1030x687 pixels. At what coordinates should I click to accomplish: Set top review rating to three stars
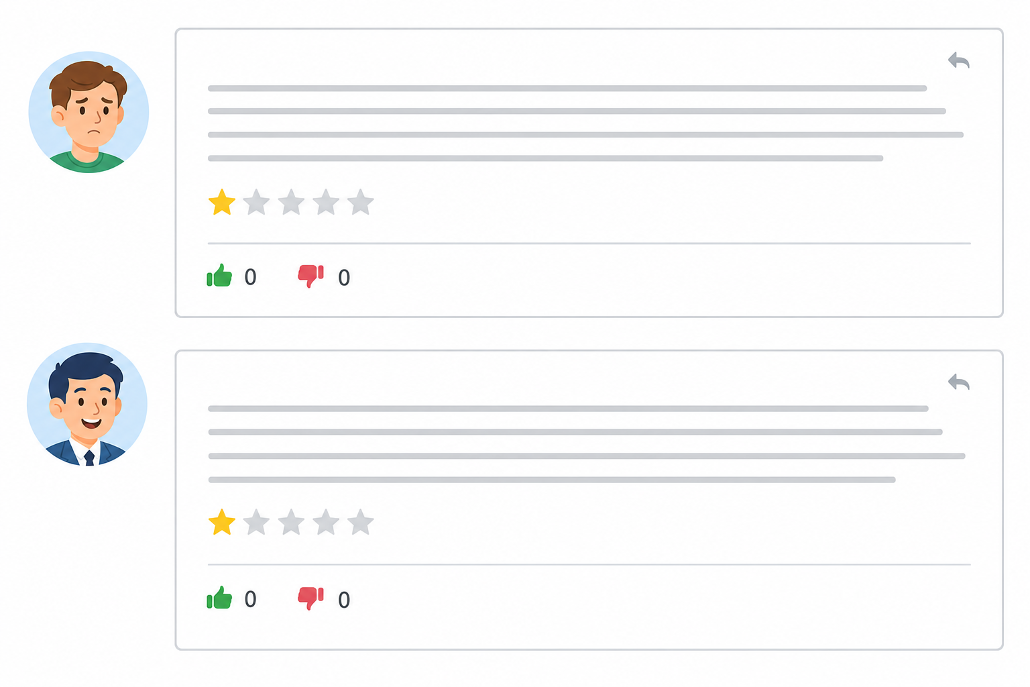pyautogui.click(x=291, y=202)
